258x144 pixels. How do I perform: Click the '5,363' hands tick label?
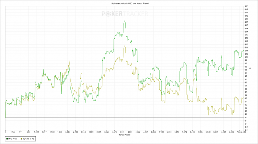pos(169,132)
